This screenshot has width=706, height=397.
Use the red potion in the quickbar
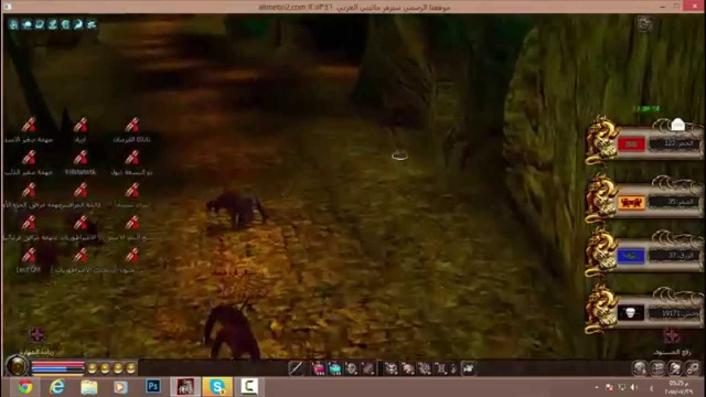click(x=319, y=368)
